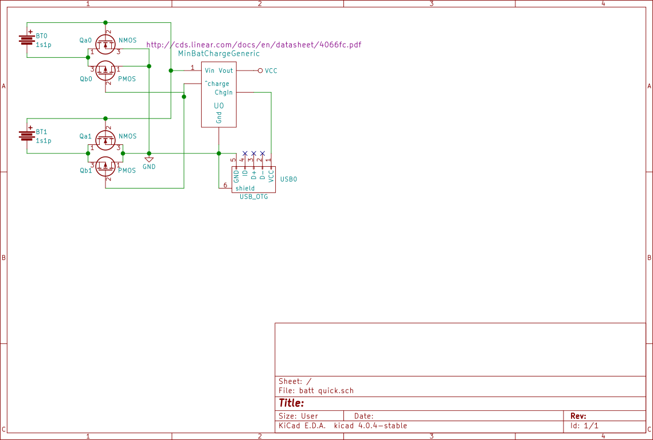Screen dimensions: 653x440
Task: Select the 'Id: 1/1' sheet number text
Action: (x=584, y=426)
